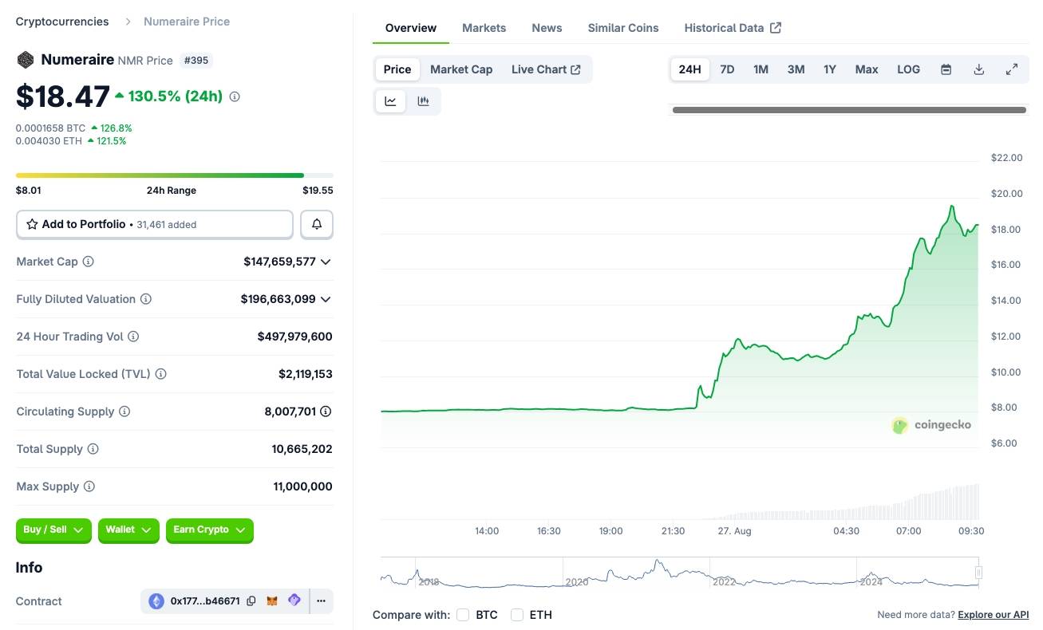Click the bell price alert icon
The height and width of the screenshot is (630, 1043).
317,225
